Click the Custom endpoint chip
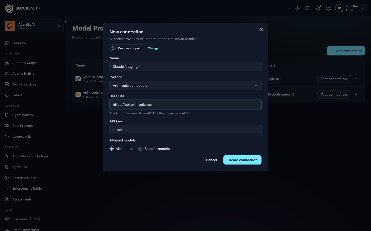Image resolution: width=371 pixels, height=231 pixels. pyautogui.click(x=128, y=48)
